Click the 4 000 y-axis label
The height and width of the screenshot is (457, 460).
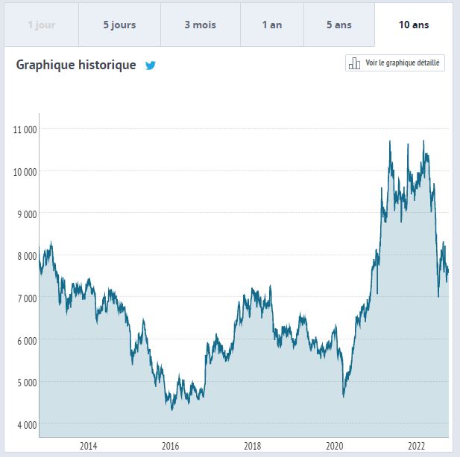point(26,425)
